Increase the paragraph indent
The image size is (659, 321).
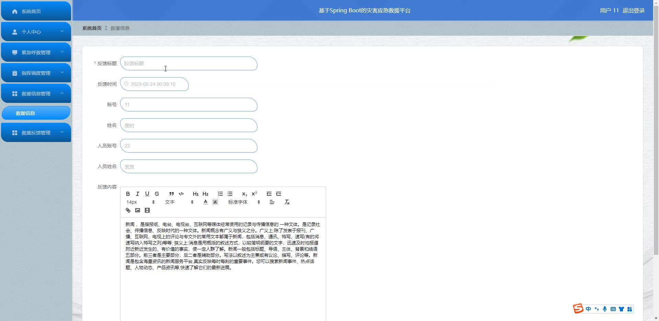pyautogui.click(x=279, y=194)
